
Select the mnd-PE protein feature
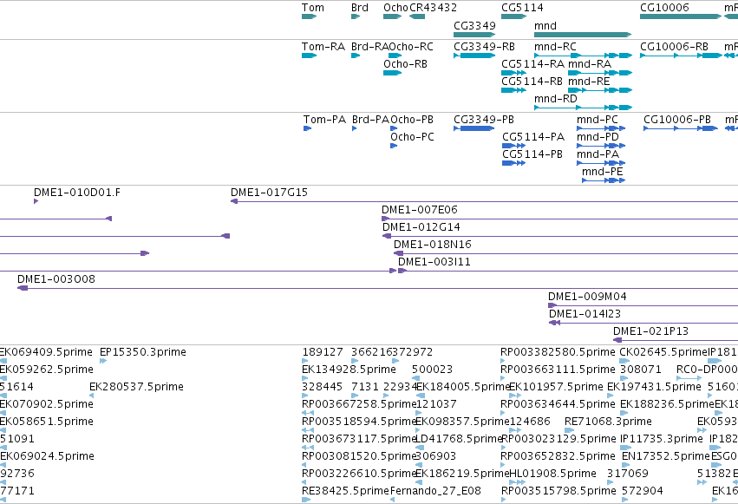pos(604,180)
